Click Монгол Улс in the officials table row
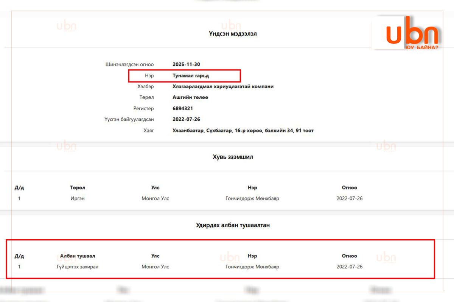This screenshot has height=302, width=454. (155, 267)
